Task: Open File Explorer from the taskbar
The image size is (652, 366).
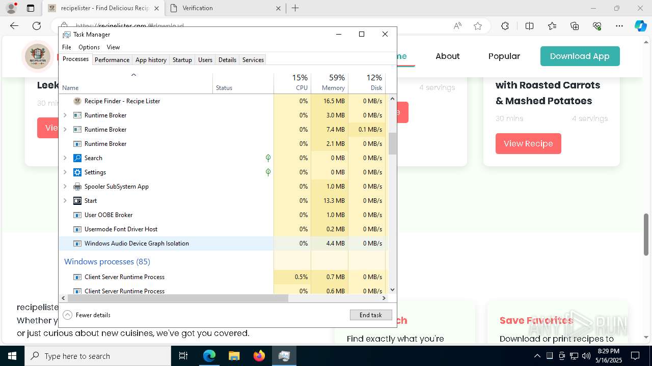Action: click(x=234, y=356)
